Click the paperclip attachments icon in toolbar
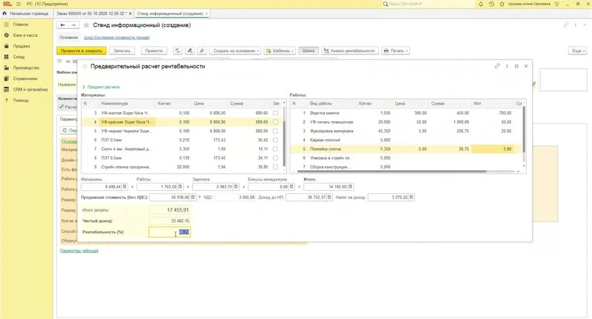Viewport: 592px width, 319px height. click(202, 51)
